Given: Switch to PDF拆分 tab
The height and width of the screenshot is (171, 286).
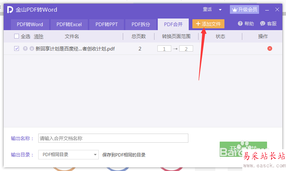Looking at the screenshot, I should click(x=141, y=25).
